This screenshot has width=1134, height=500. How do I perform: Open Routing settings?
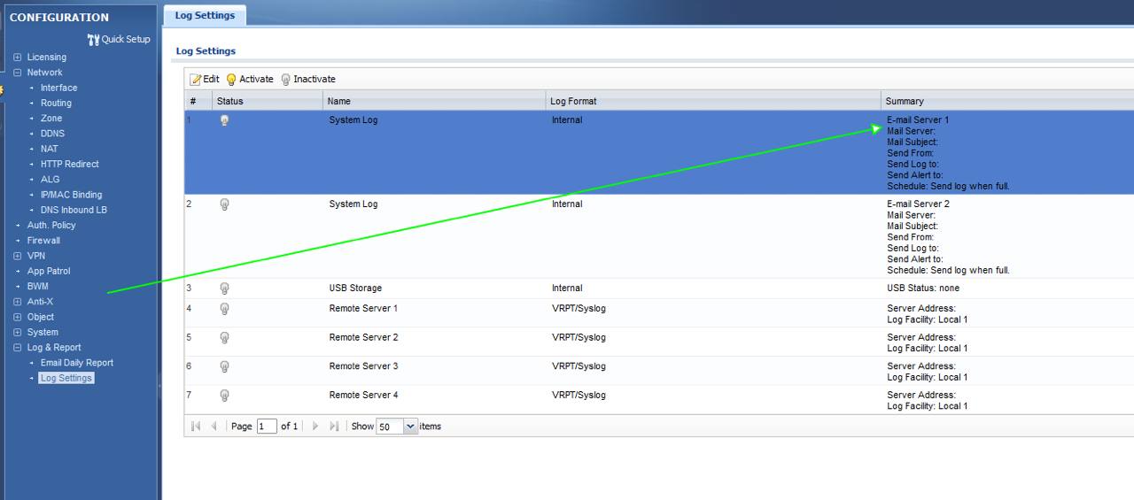pos(56,103)
